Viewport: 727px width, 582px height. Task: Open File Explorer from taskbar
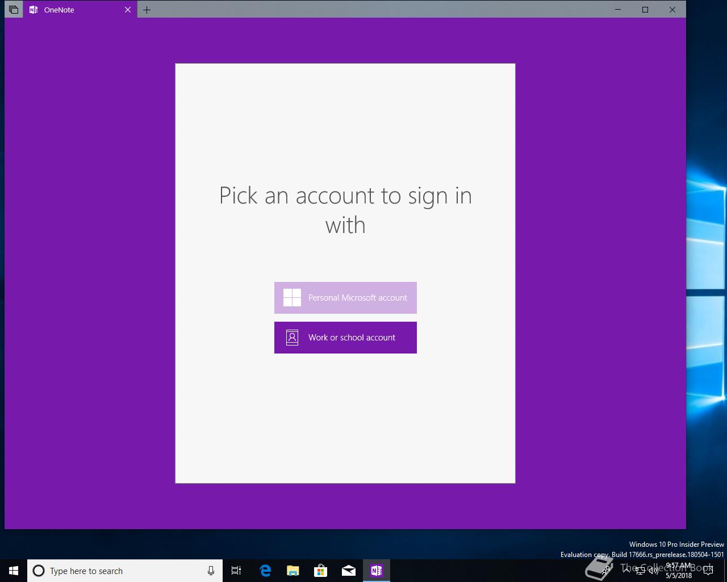[x=293, y=571]
